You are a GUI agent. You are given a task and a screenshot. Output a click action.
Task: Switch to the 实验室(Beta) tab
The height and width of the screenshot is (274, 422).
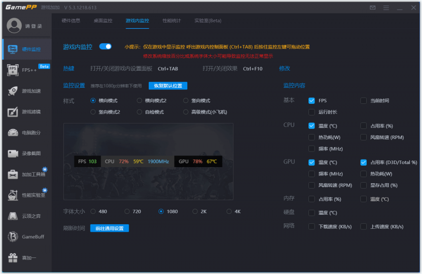[208, 21]
